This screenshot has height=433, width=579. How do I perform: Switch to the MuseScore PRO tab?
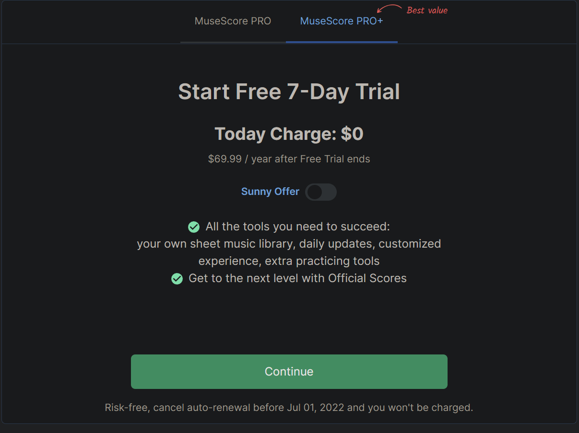pyautogui.click(x=233, y=22)
